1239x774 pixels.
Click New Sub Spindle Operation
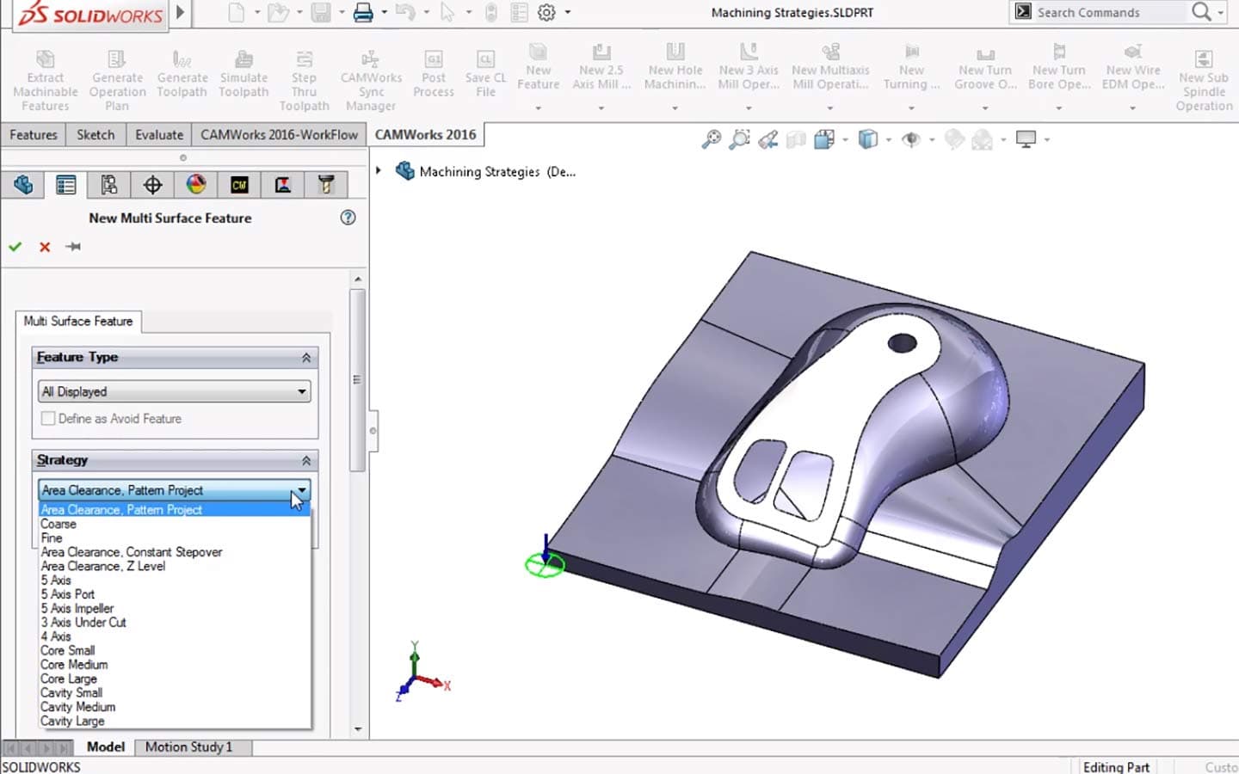click(x=1204, y=80)
